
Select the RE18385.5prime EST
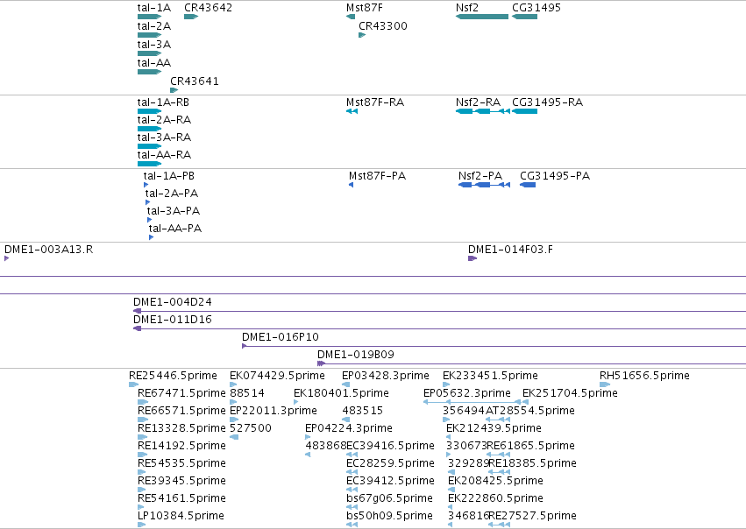pyautogui.click(x=499, y=472)
